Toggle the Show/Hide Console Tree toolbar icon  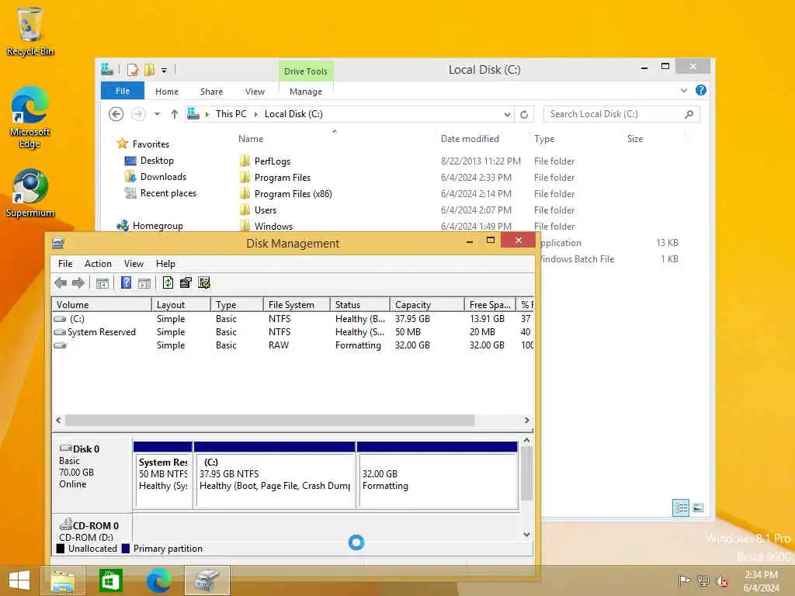pos(102,282)
